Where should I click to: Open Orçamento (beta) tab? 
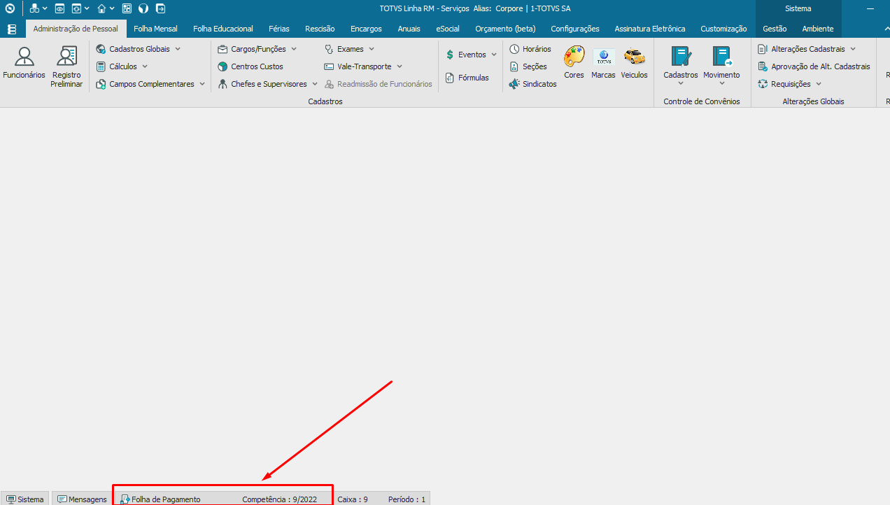click(505, 29)
